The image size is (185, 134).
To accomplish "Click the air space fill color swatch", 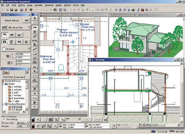I will coord(4,49).
